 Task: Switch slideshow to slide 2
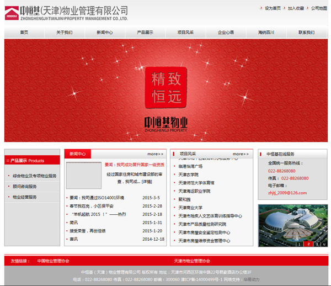308,244
